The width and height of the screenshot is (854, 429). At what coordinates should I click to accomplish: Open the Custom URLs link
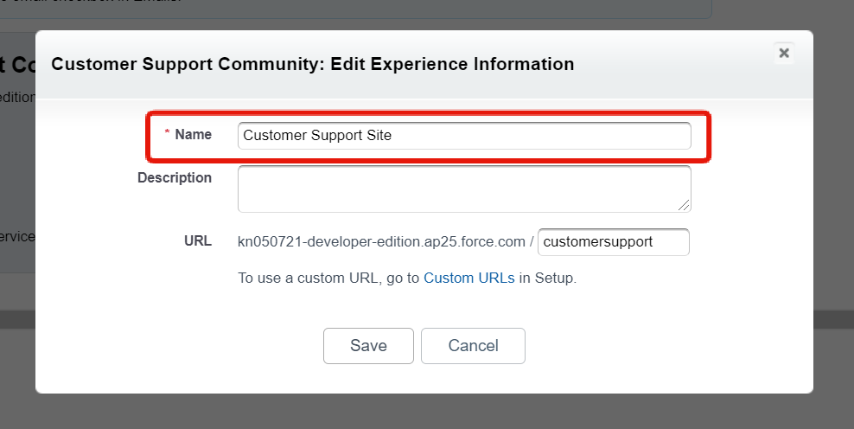469,278
